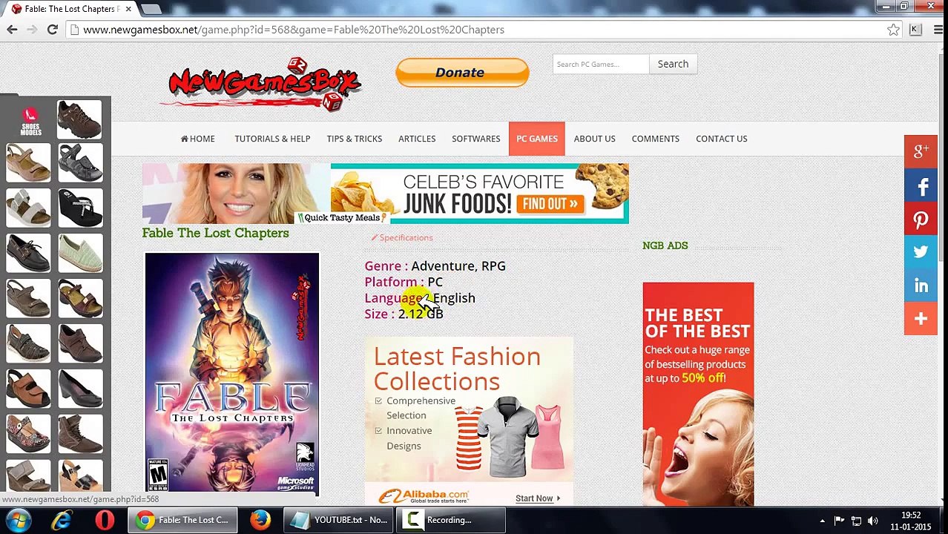The height and width of the screenshot is (534, 948).
Task: Click the Chrome taskbar Fable window
Action: point(182,520)
